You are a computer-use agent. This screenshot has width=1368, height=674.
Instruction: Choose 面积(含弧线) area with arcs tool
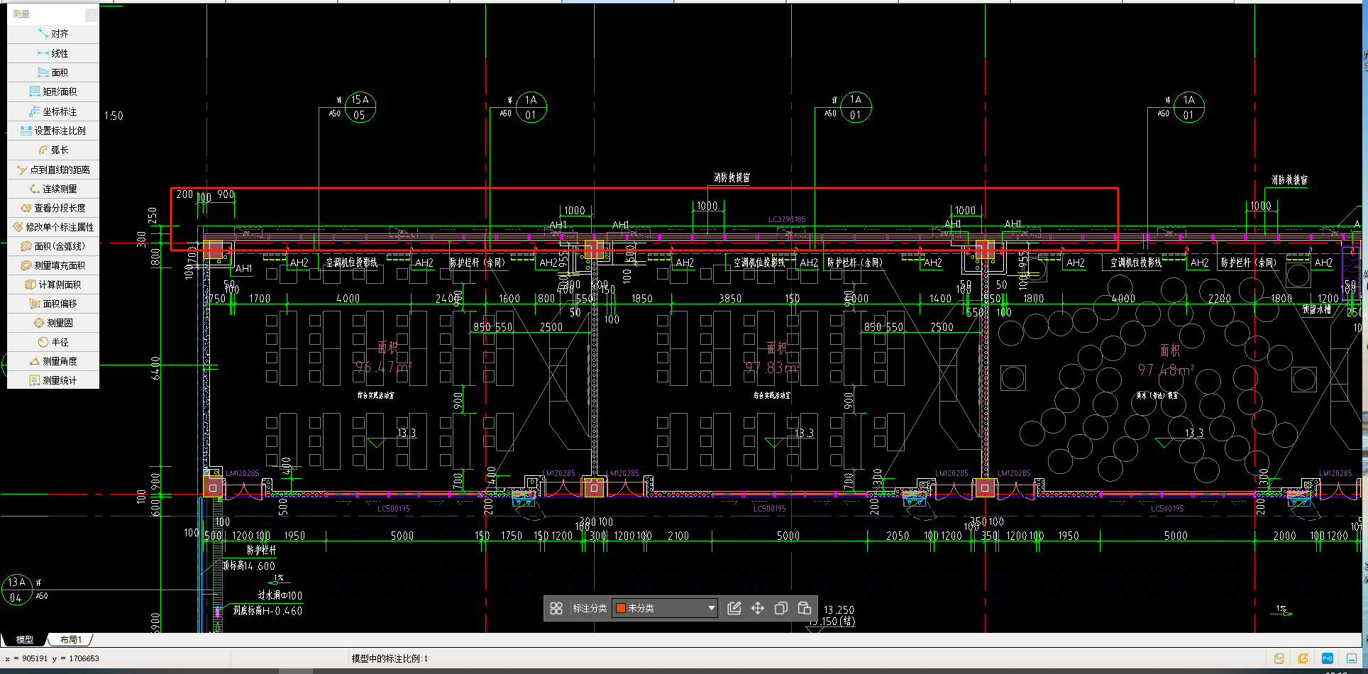[53, 246]
